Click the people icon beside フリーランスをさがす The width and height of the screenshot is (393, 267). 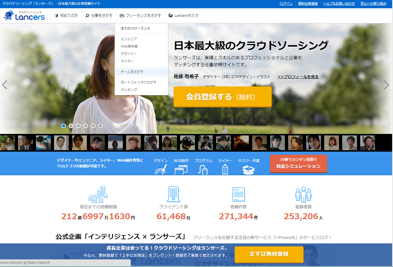(x=122, y=16)
